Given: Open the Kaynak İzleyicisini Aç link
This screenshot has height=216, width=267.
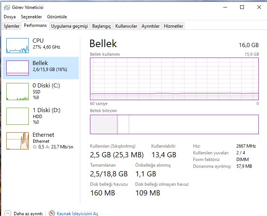Looking at the screenshot, I should point(77,213).
